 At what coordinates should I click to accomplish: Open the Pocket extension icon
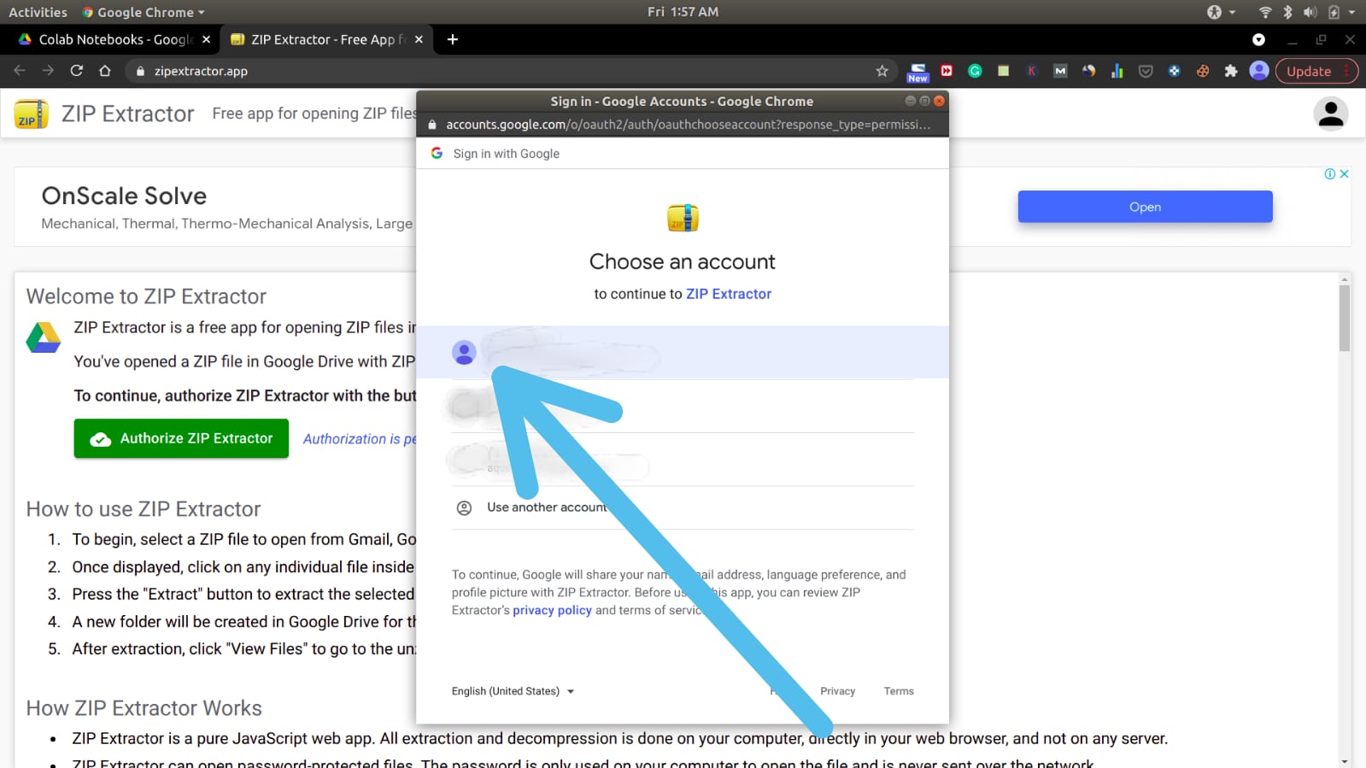click(x=1146, y=71)
